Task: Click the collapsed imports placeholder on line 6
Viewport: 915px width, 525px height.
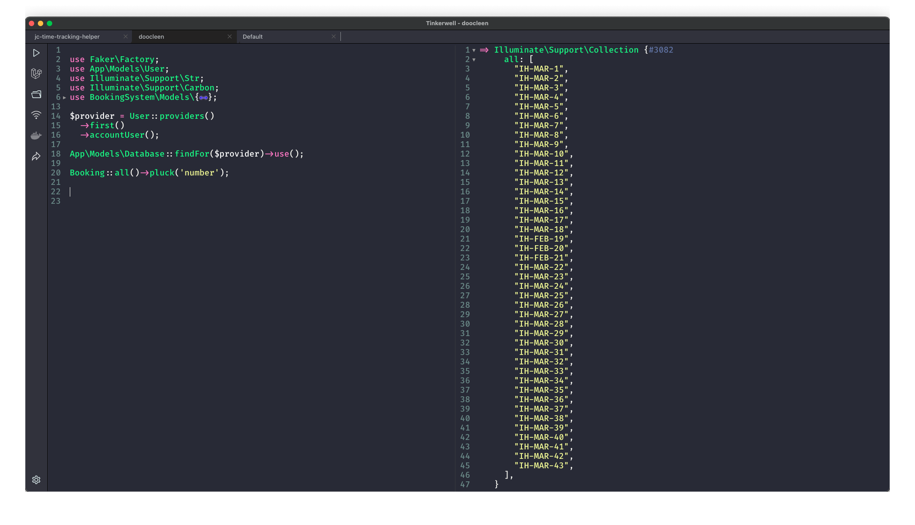Action: coord(204,97)
